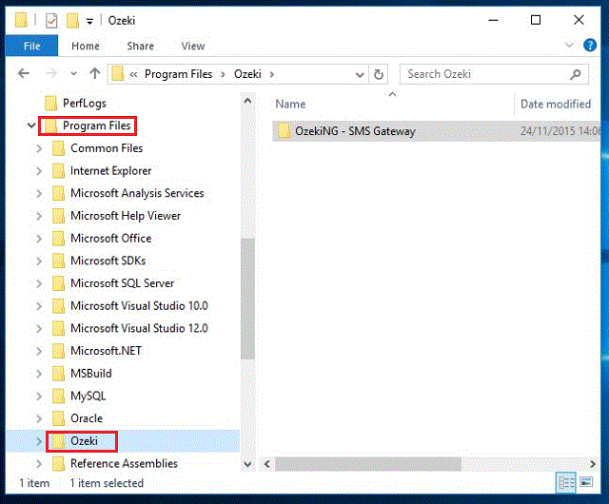Switch to Large icons view layout
Viewport: 609px width, 504px height.
point(586,483)
